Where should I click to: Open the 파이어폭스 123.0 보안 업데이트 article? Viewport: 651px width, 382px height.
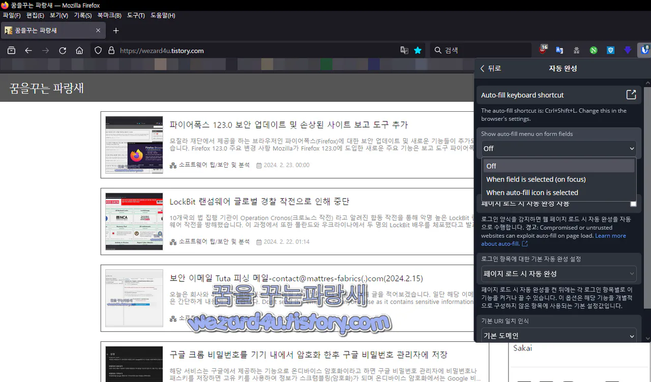click(289, 124)
